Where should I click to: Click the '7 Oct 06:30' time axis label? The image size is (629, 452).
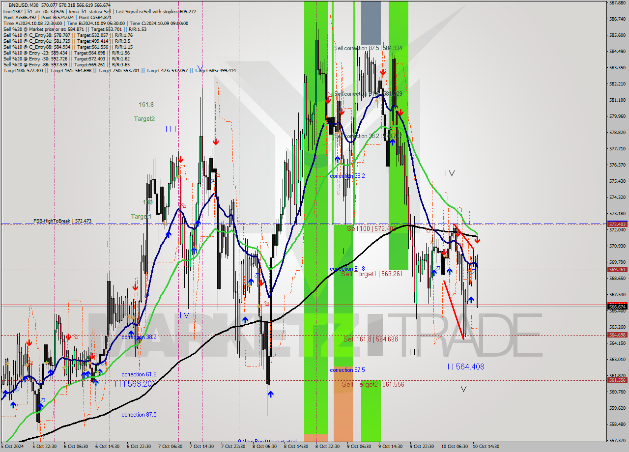click(x=171, y=447)
